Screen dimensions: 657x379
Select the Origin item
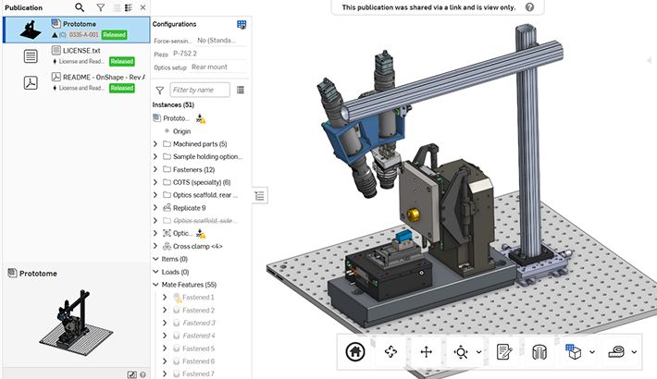coord(182,131)
